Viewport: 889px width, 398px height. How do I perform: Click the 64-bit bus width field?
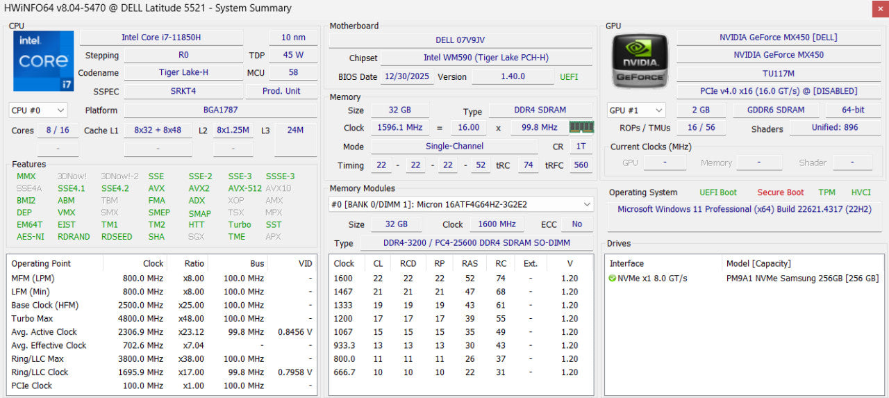coord(852,110)
